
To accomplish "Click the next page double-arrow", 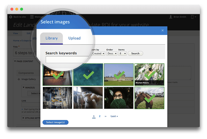I will pos(106,116).
